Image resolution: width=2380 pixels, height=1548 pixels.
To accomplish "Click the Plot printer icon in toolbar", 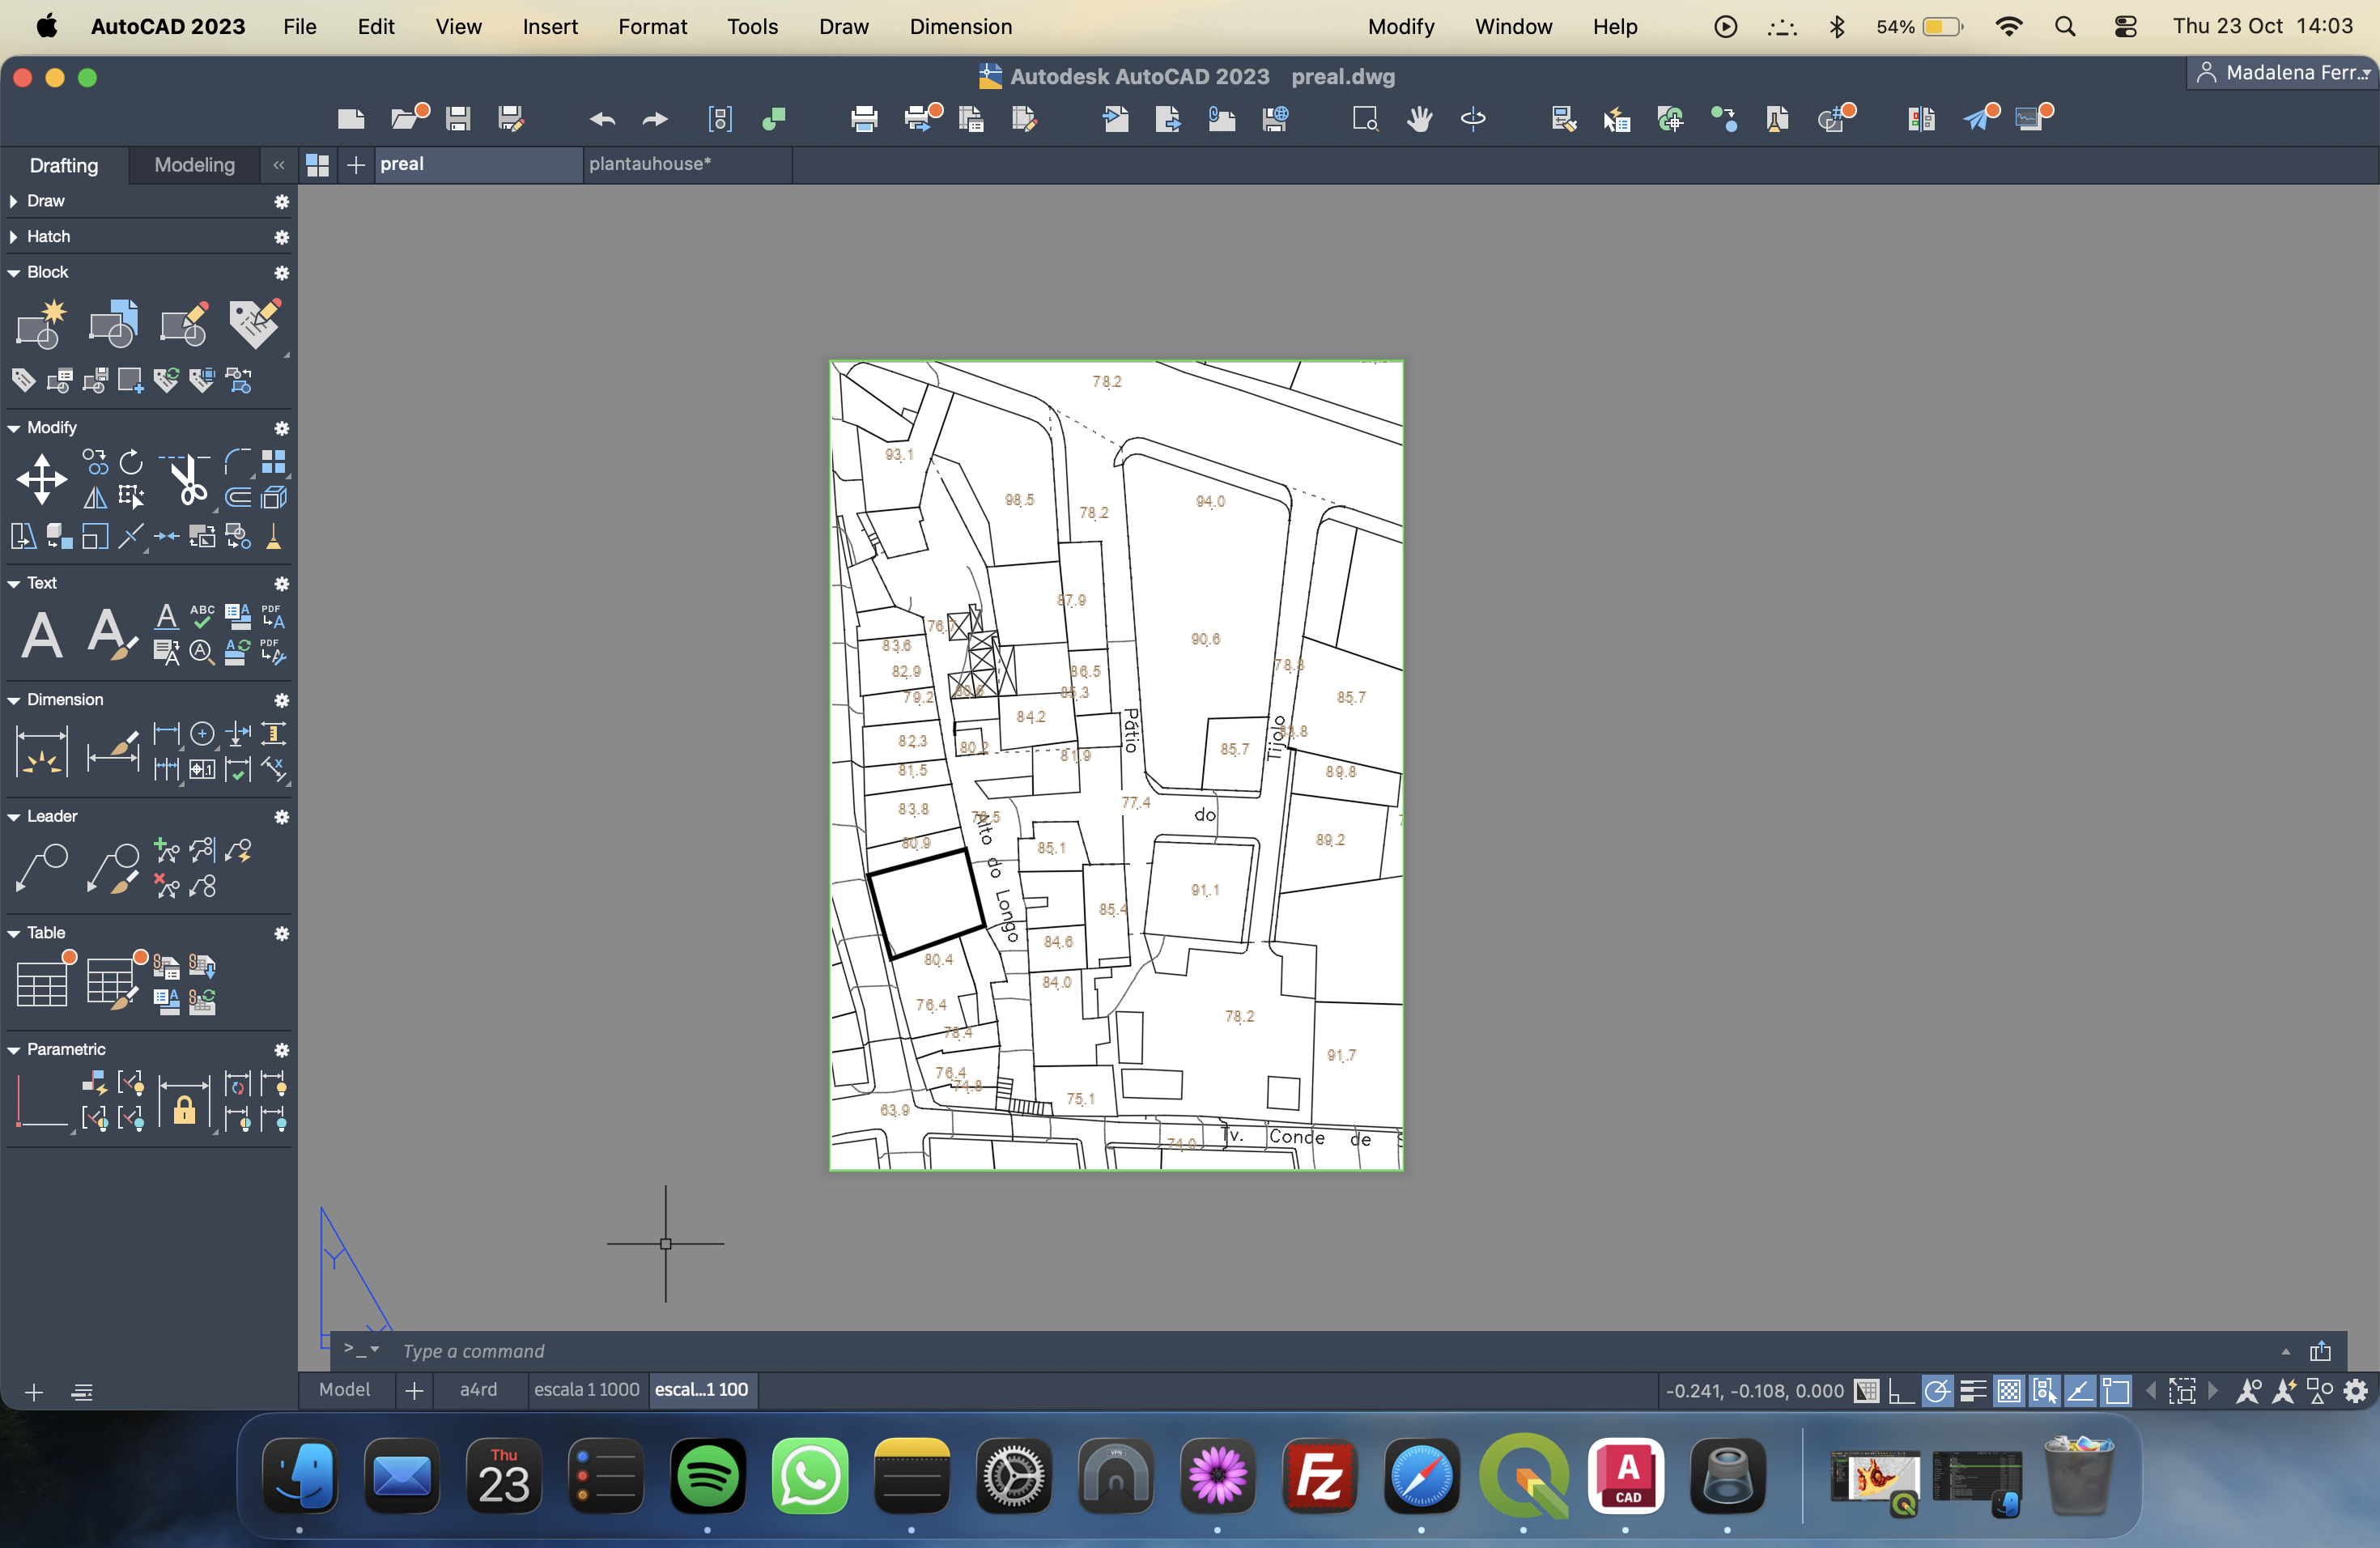I will click(x=863, y=120).
